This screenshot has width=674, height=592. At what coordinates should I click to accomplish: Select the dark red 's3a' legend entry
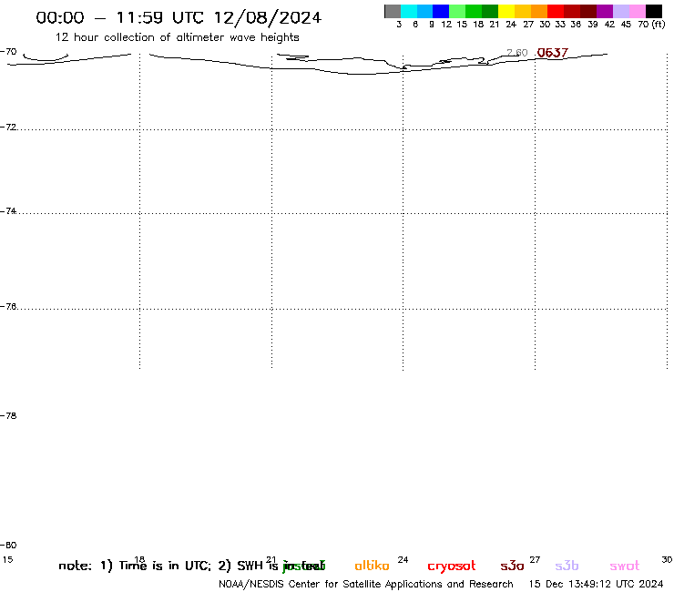pos(512,566)
